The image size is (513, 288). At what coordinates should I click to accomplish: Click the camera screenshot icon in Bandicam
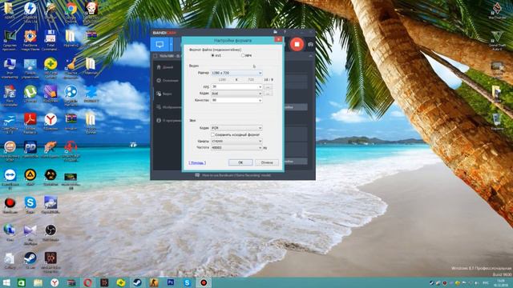pos(310,44)
